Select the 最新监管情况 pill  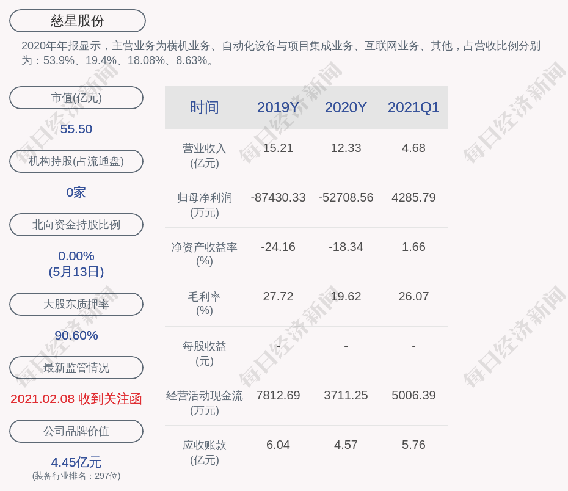(x=76, y=368)
